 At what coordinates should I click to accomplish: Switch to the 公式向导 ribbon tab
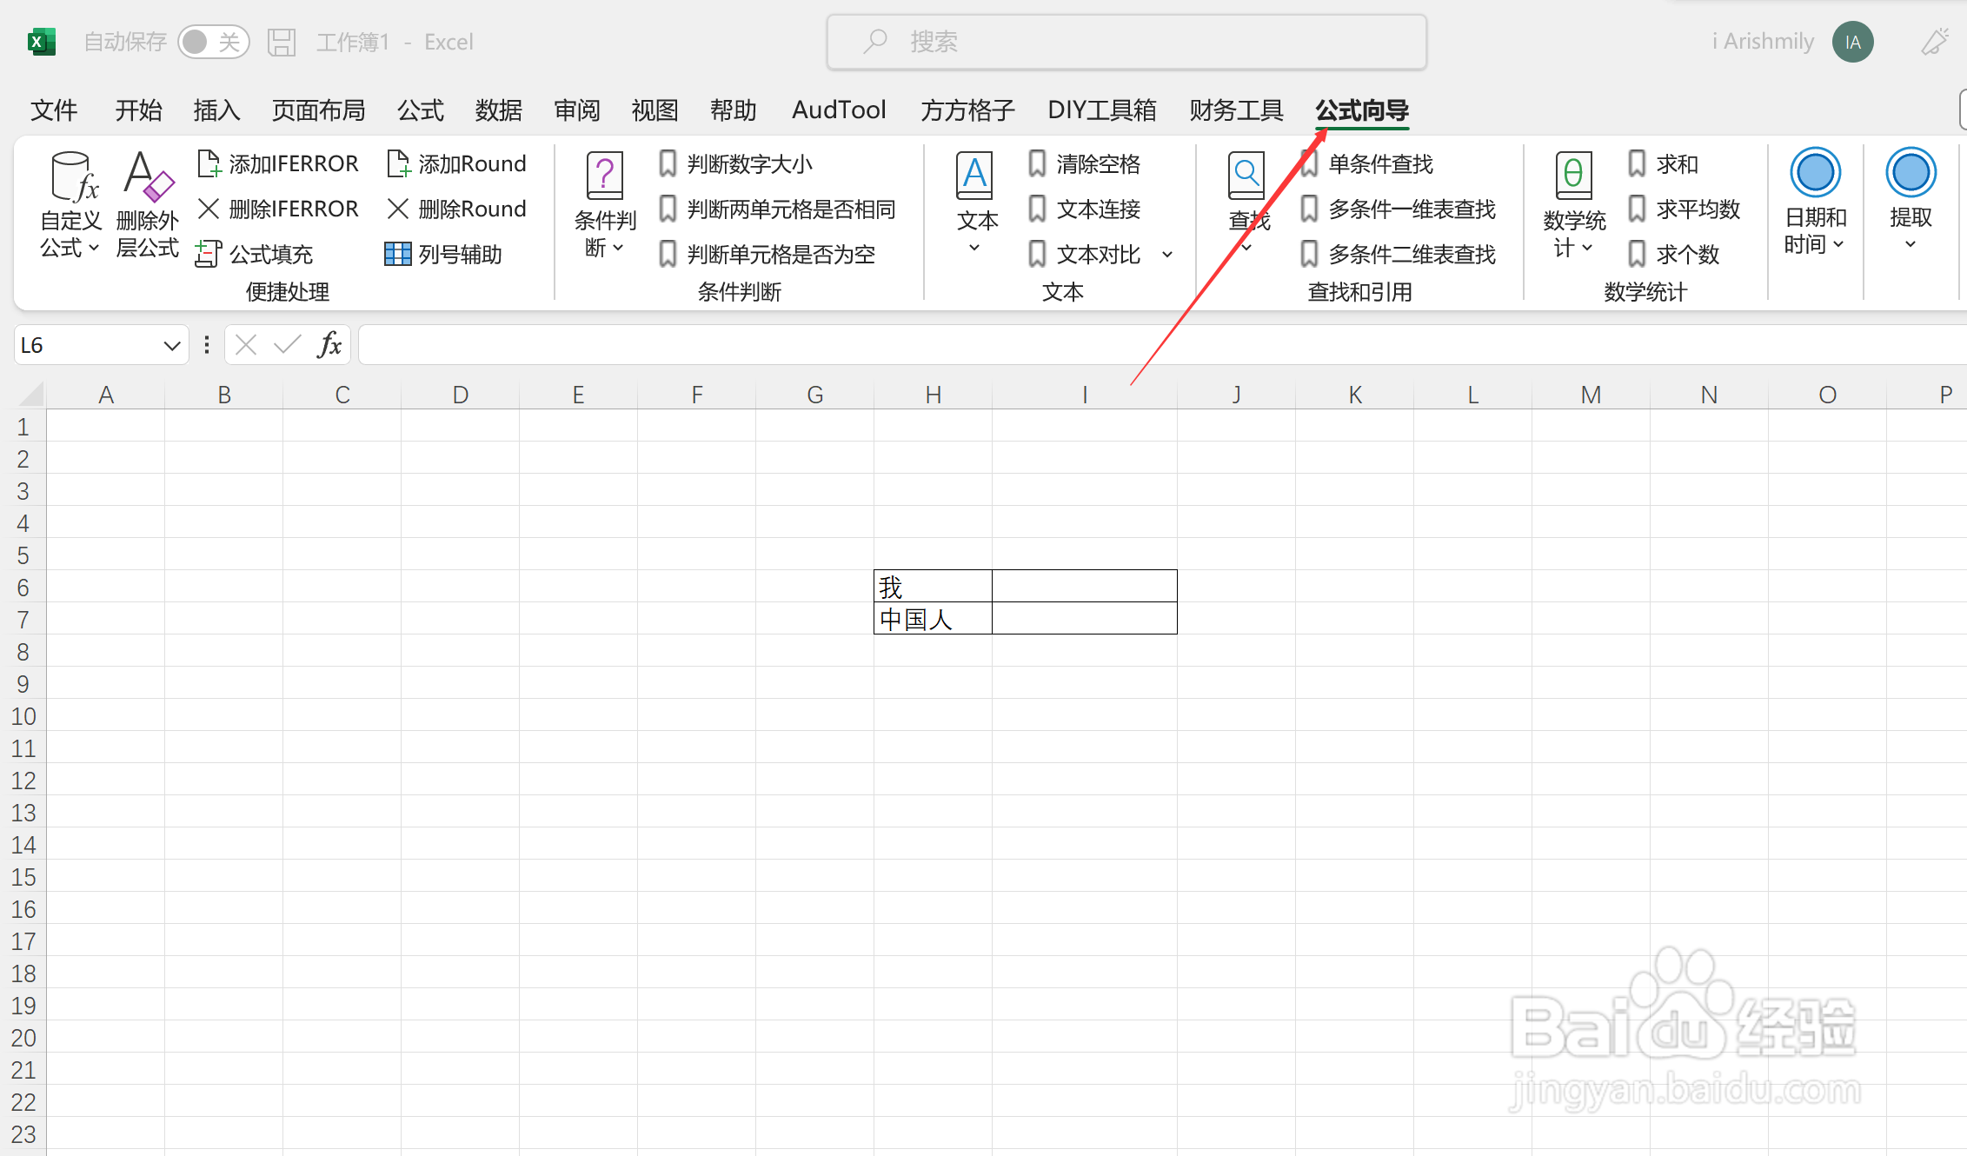[1361, 110]
